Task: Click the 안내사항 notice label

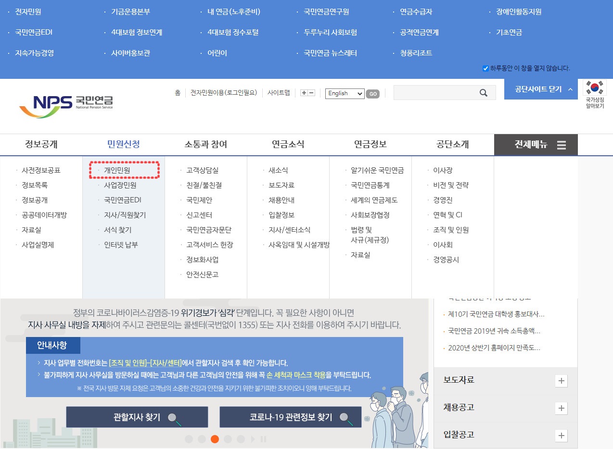Action: pos(53,345)
